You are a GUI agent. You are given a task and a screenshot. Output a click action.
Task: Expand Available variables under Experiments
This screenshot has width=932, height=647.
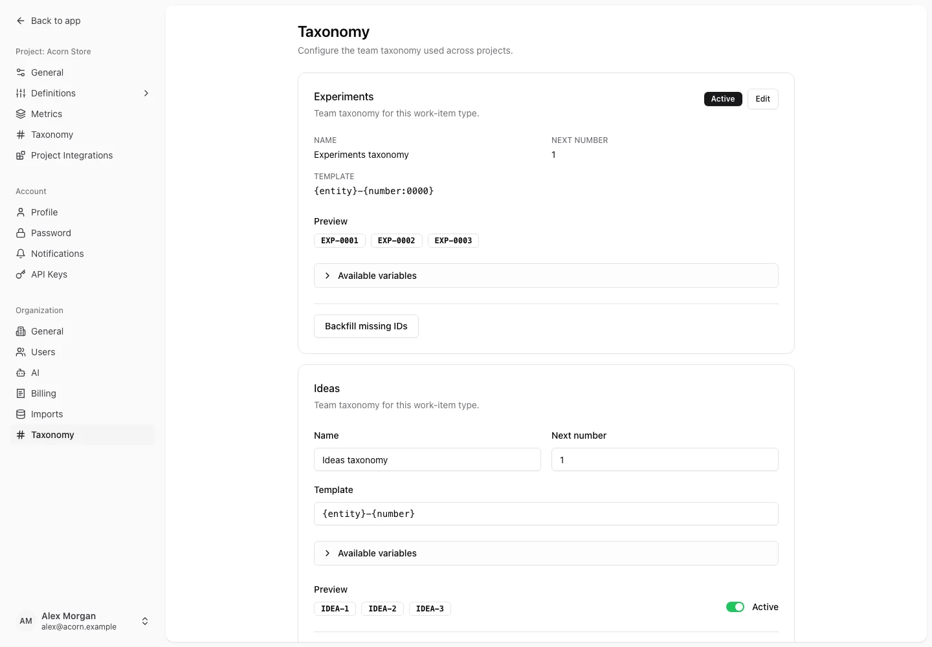546,276
